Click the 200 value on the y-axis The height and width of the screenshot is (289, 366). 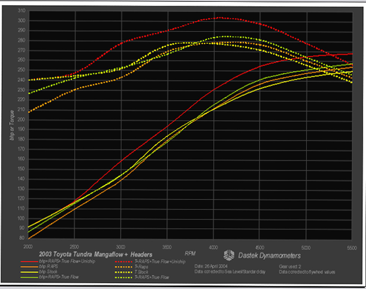[22, 120]
